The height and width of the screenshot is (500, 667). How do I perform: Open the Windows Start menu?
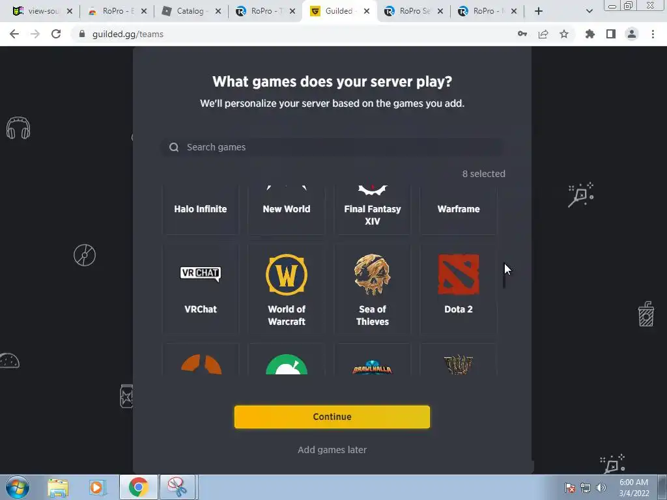(x=17, y=487)
